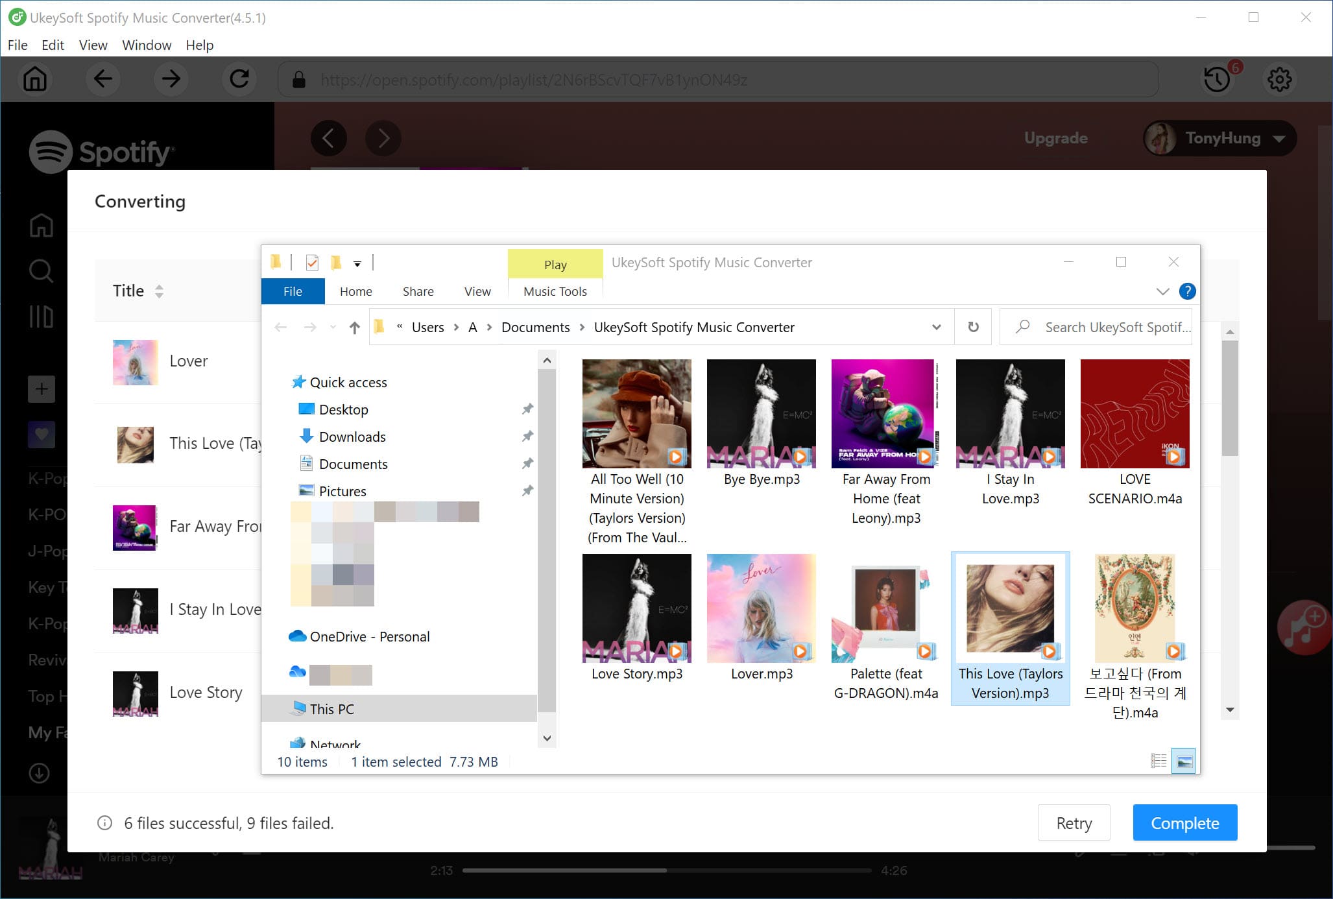The image size is (1333, 899).
Task: Click the library/collection icon in sidebar
Action: click(x=40, y=318)
